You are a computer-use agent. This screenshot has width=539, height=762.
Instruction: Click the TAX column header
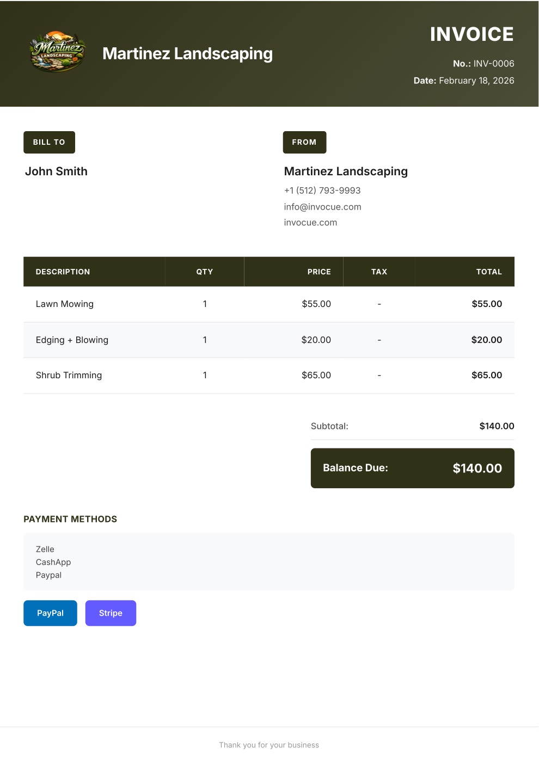(x=379, y=272)
